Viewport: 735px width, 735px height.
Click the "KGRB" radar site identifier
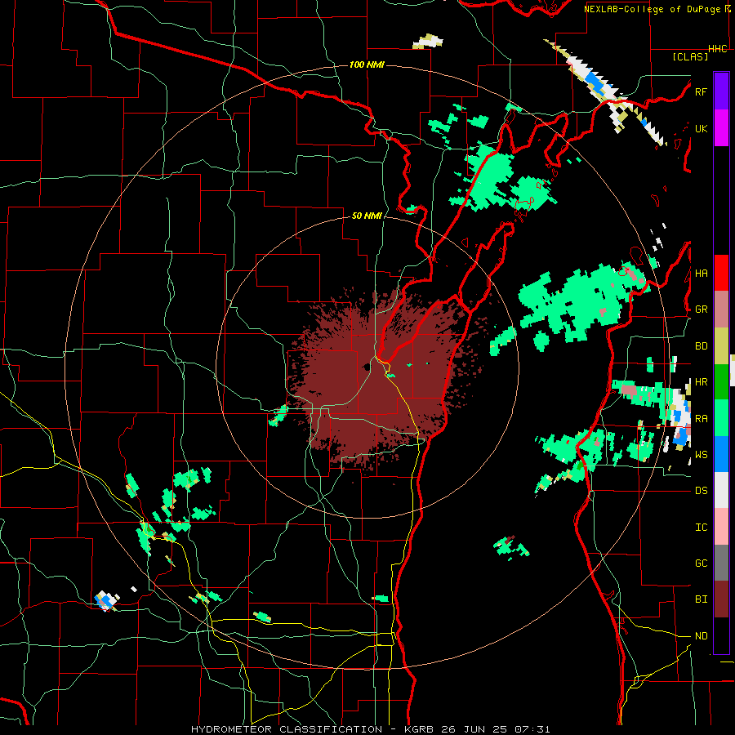pos(421,729)
